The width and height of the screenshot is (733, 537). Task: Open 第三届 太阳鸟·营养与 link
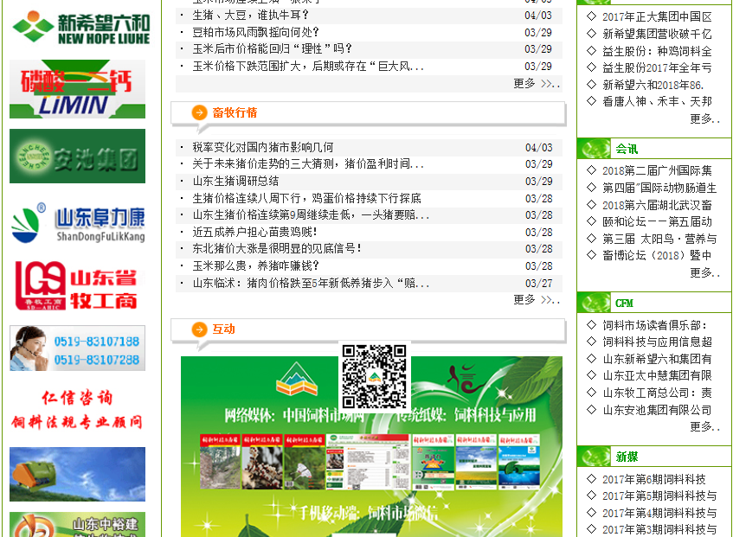(x=659, y=239)
